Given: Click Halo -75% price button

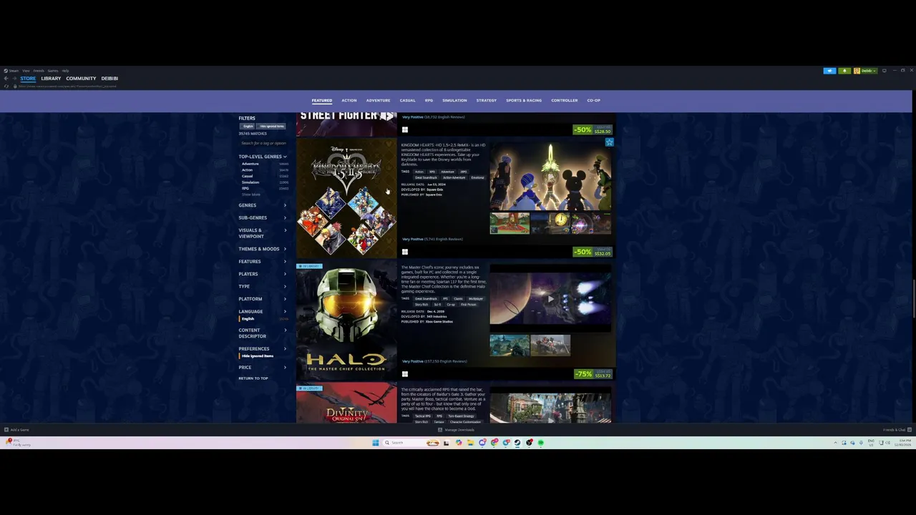Looking at the screenshot, I should 593,374.
